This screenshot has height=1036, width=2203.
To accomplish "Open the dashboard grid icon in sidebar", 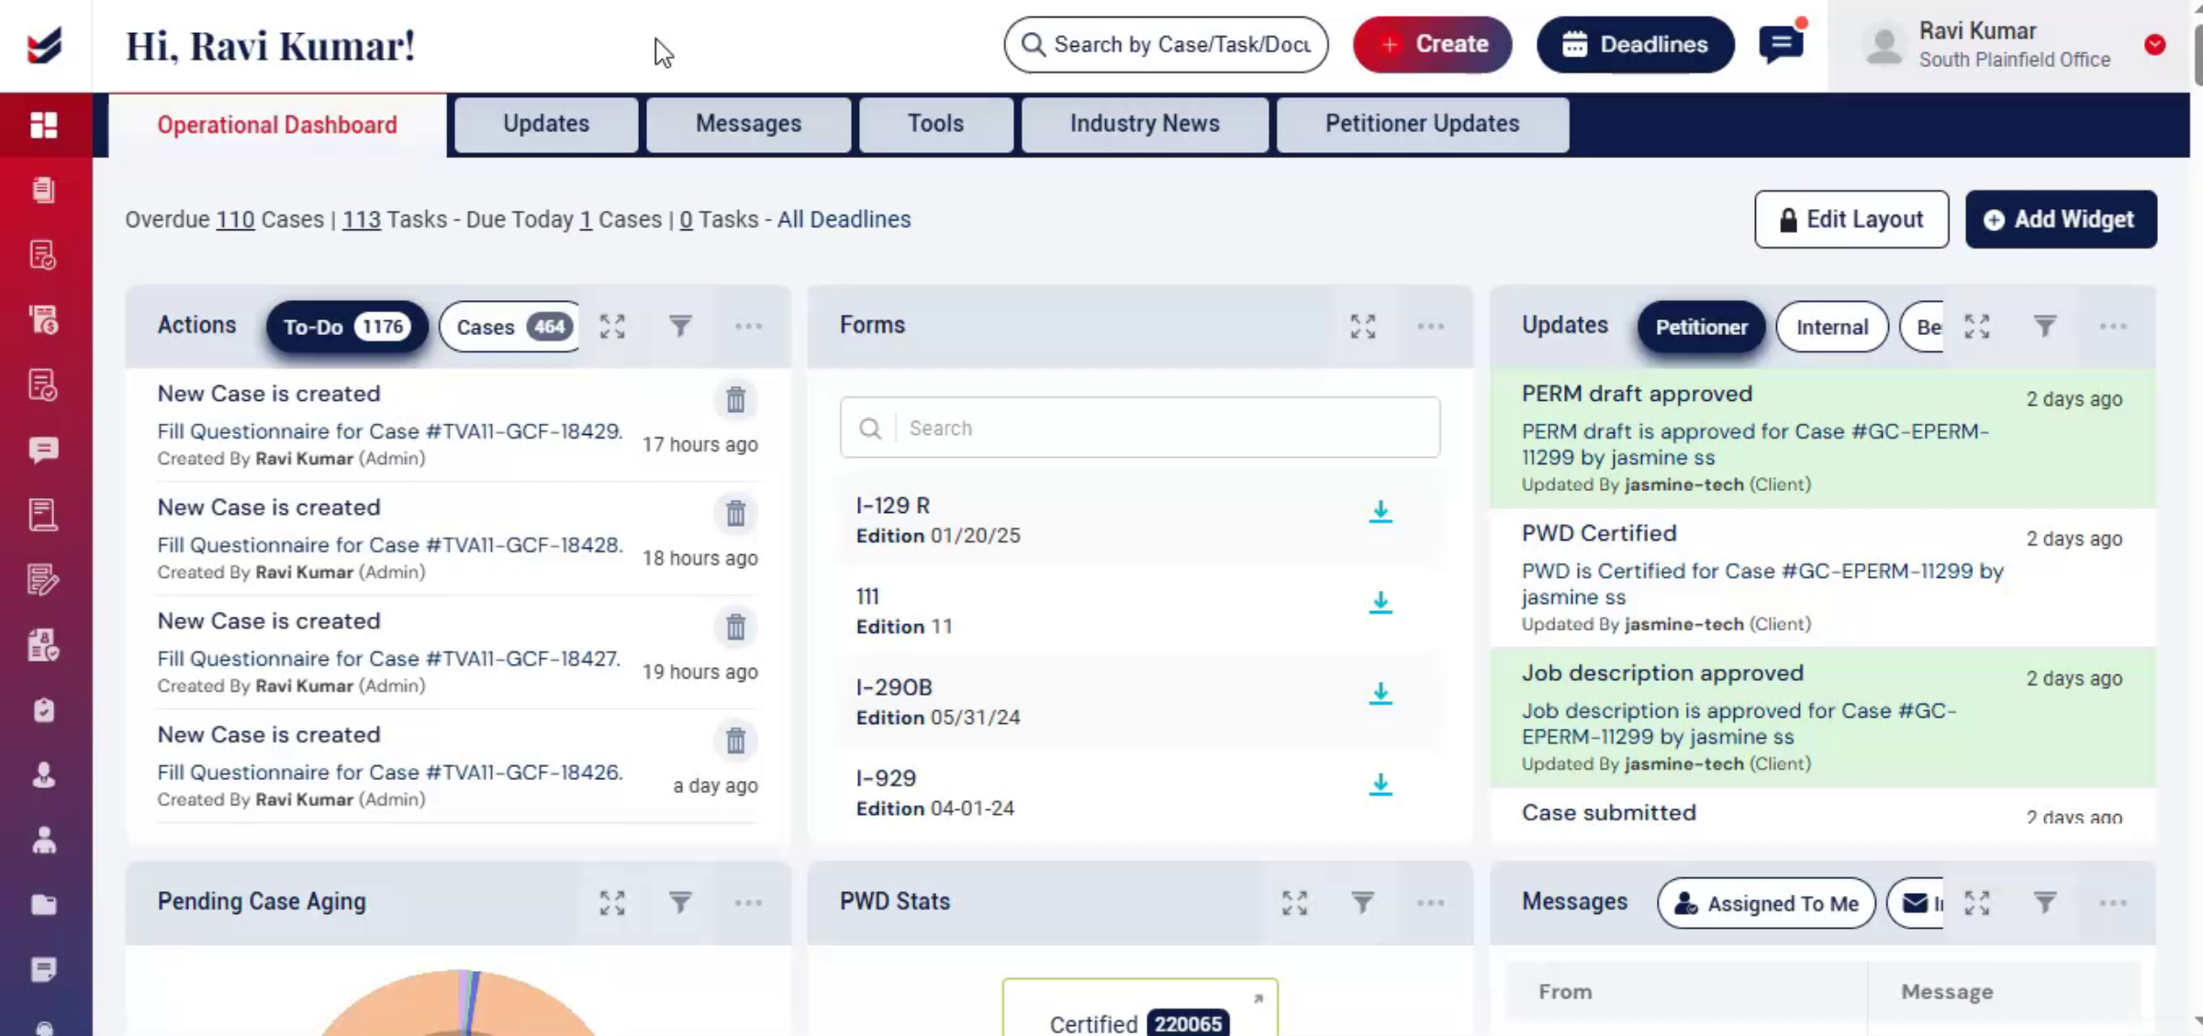I will (43, 124).
